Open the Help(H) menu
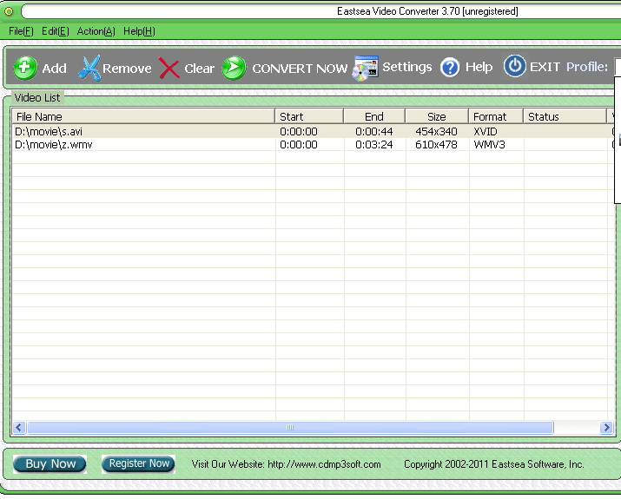The width and height of the screenshot is (621, 499). pyautogui.click(x=139, y=31)
